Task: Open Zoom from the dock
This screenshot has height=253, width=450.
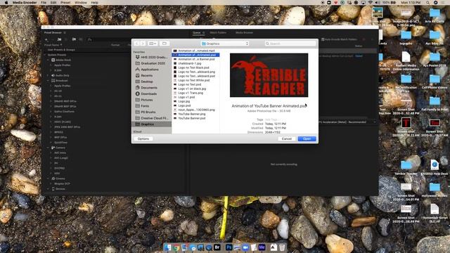Action: (245, 247)
